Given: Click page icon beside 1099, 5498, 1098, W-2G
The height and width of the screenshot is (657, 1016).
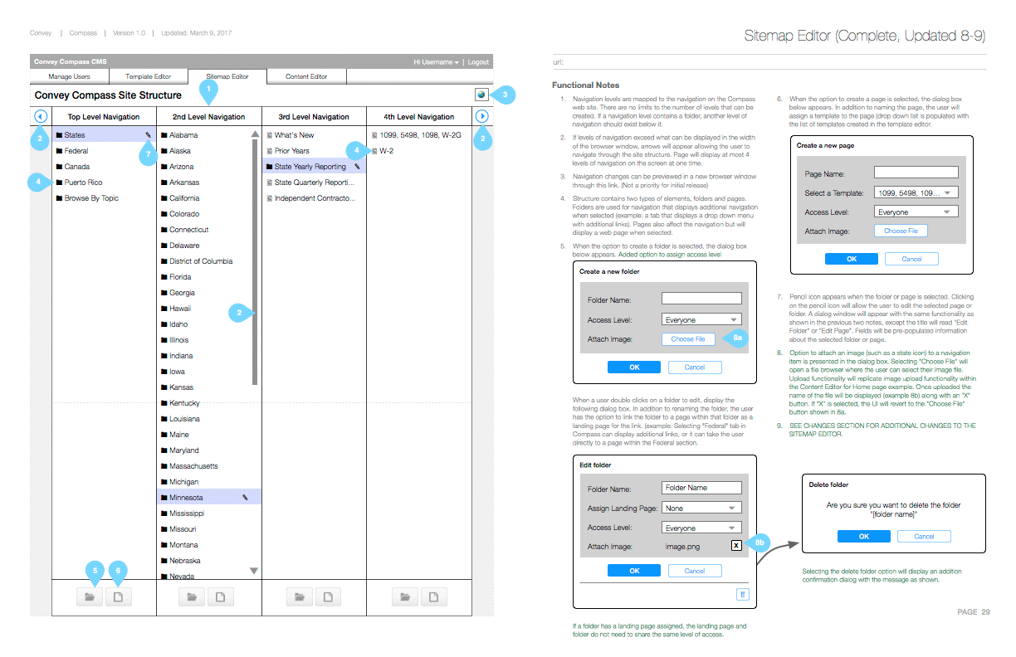Looking at the screenshot, I should pos(374,135).
